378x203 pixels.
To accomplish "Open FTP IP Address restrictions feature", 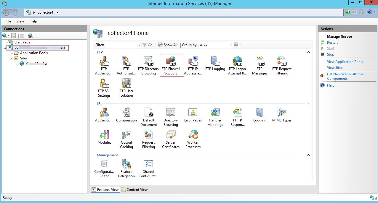I will [193, 66].
